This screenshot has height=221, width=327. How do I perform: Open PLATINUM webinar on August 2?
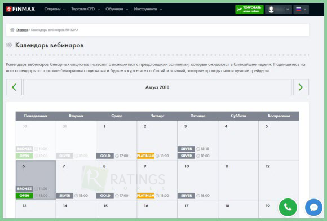click(x=145, y=156)
